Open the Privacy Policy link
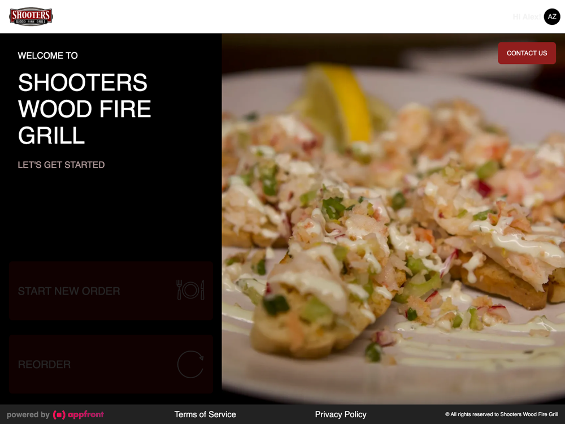This screenshot has width=565, height=424. point(341,414)
